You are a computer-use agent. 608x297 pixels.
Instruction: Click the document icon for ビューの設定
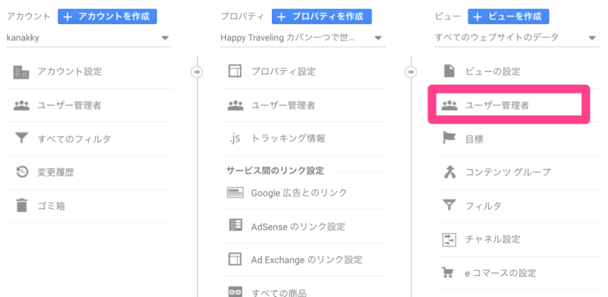pos(449,72)
